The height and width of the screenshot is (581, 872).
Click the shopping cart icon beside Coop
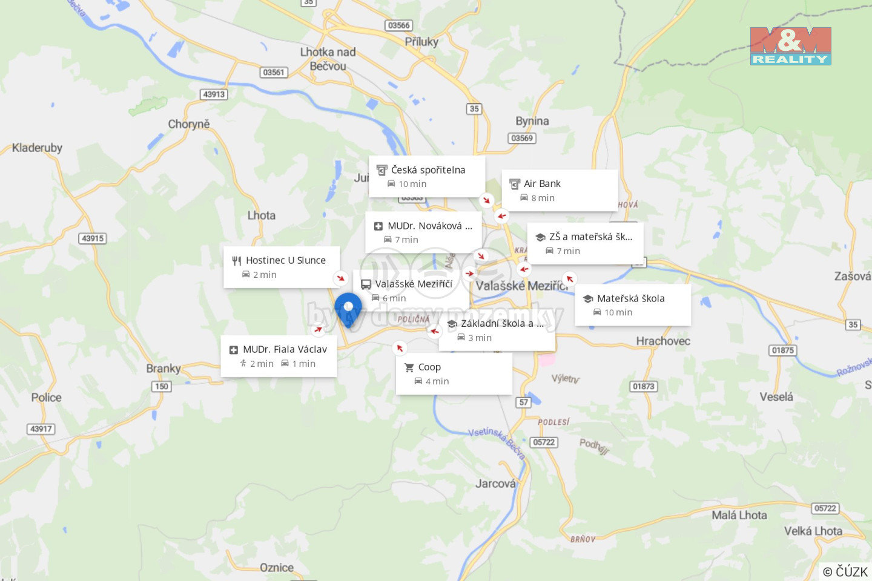coord(409,367)
